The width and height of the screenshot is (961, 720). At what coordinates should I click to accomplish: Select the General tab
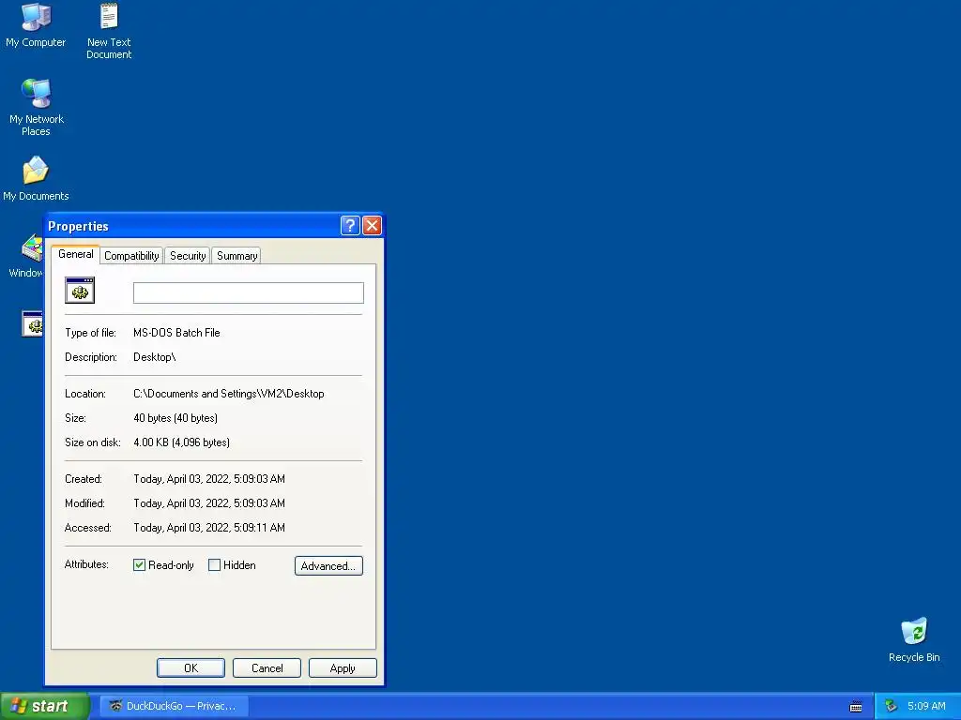tap(75, 254)
